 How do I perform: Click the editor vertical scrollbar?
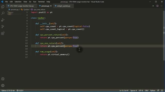tap(164, 36)
